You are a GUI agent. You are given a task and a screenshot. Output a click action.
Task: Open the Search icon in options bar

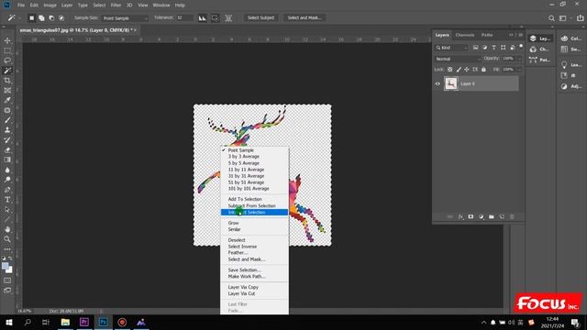point(551,18)
